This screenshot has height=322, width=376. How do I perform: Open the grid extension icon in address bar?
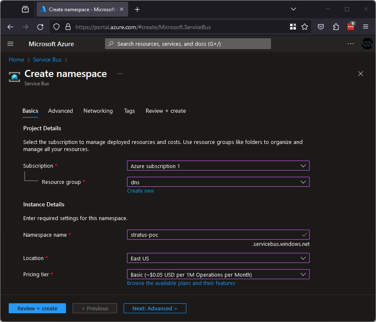(293, 27)
